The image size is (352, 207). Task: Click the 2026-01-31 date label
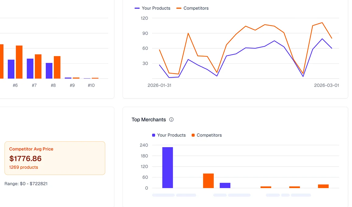(x=159, y=85)
